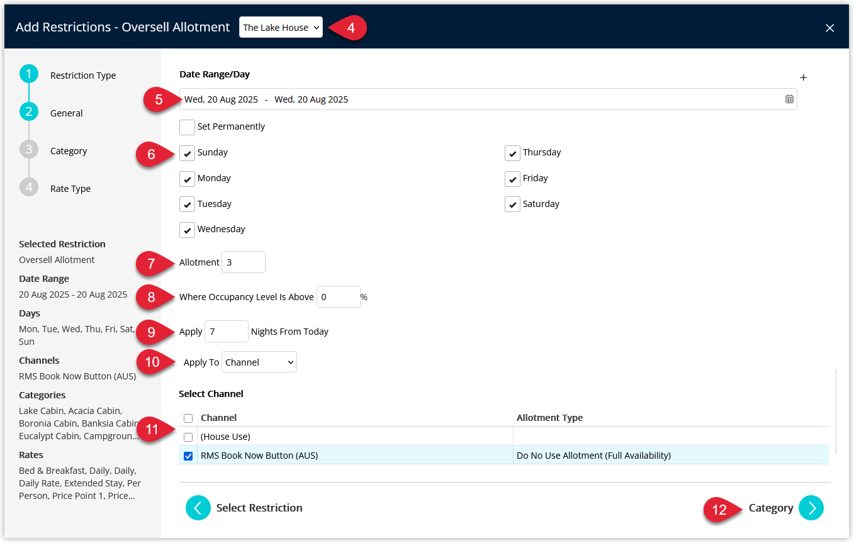Image resolution: width=854 pixels, height=543 pixels.
Task: Open the calendar picker icon in date field
Action: coord(789,99)
